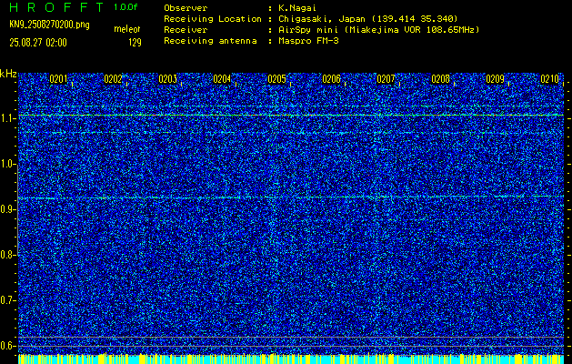Select observer name K.Nagai
Image resolution: width=572 pixels, height=364 pixels.
pyautogui.click(x=298, y=7)
